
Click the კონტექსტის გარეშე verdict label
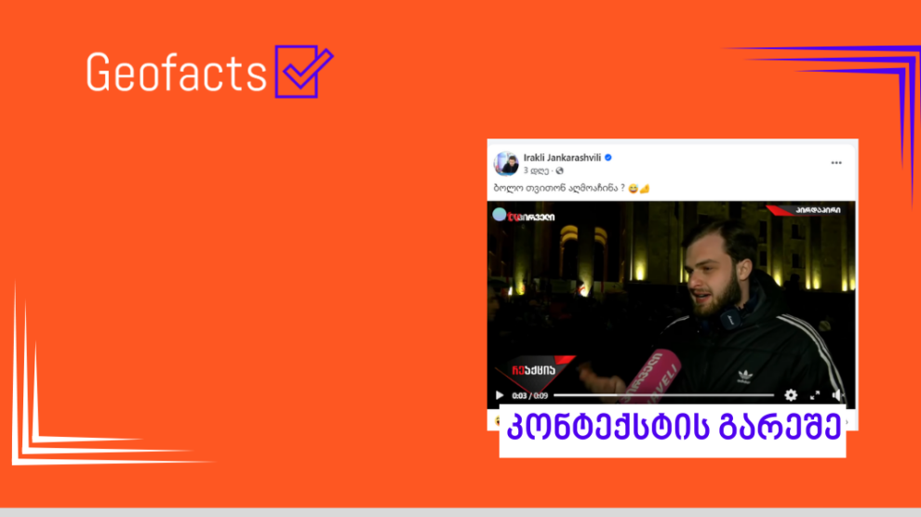673,427
